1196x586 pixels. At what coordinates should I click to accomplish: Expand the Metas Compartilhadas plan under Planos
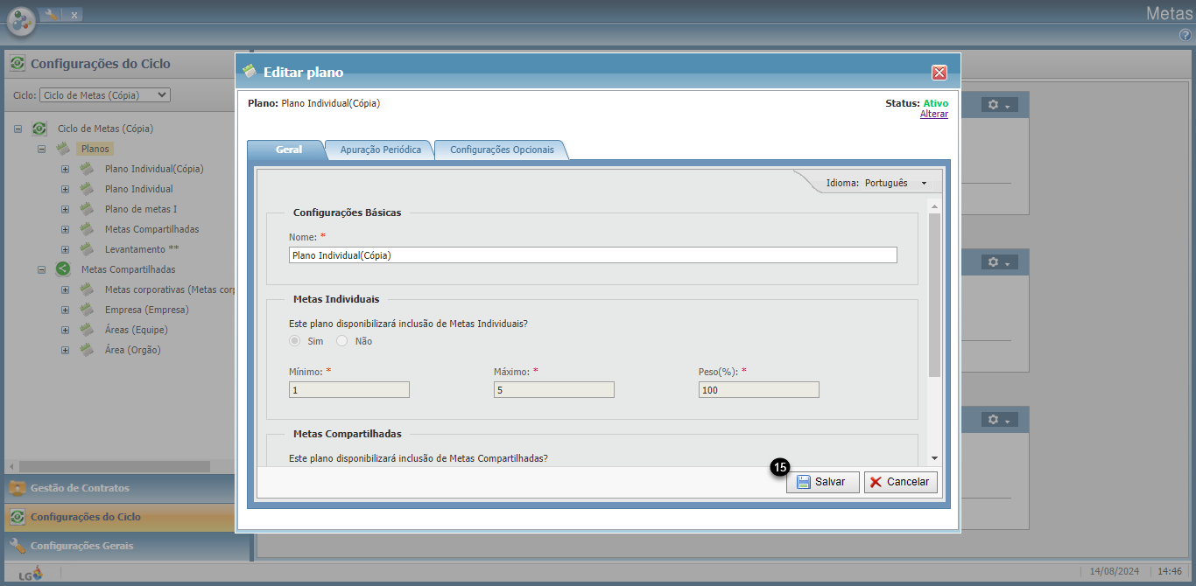[x=65, y=229]
